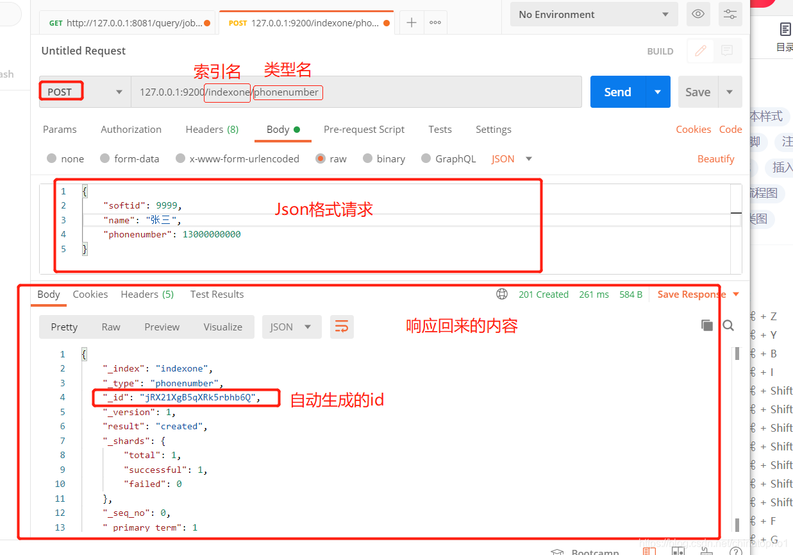Open Postman settings via the sliders icon

(730, 14)
